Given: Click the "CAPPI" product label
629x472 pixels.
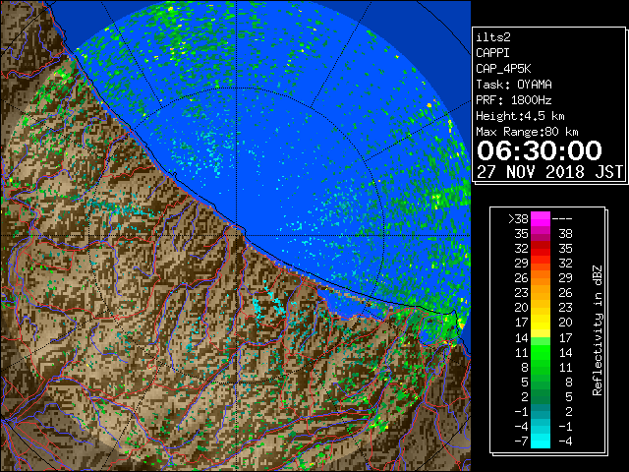Looking at the screenshot, I should (492, 53).
